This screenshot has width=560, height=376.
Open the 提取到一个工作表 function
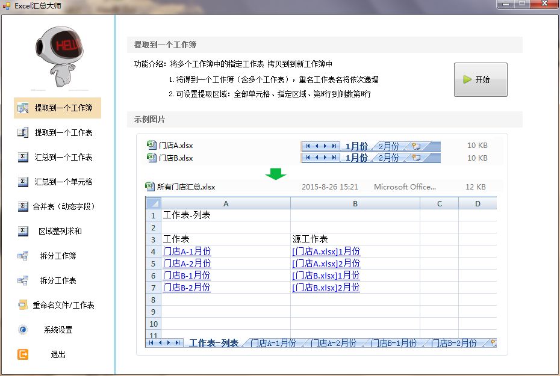[x=57, y=133]
